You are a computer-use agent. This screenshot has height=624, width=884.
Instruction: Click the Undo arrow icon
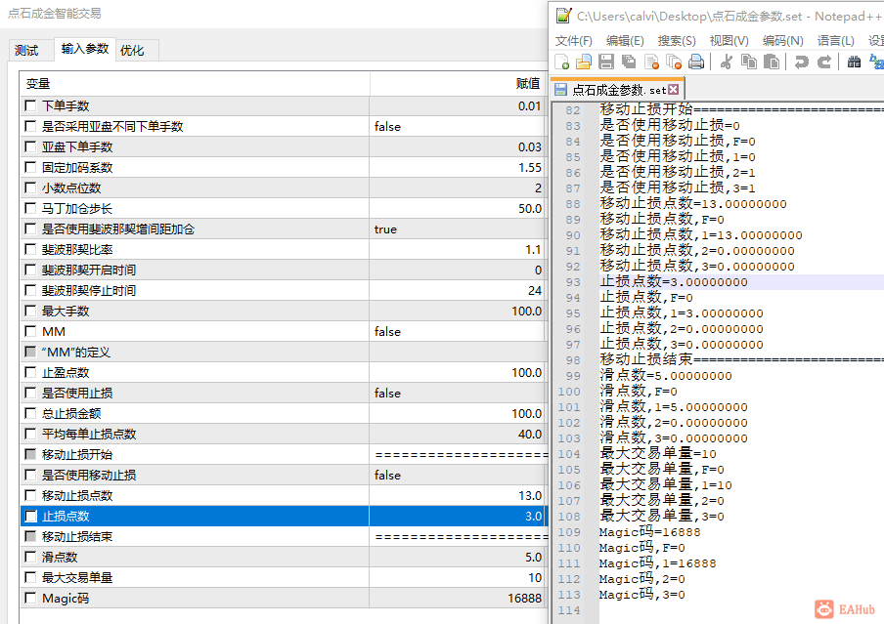[x=802, y=62]
